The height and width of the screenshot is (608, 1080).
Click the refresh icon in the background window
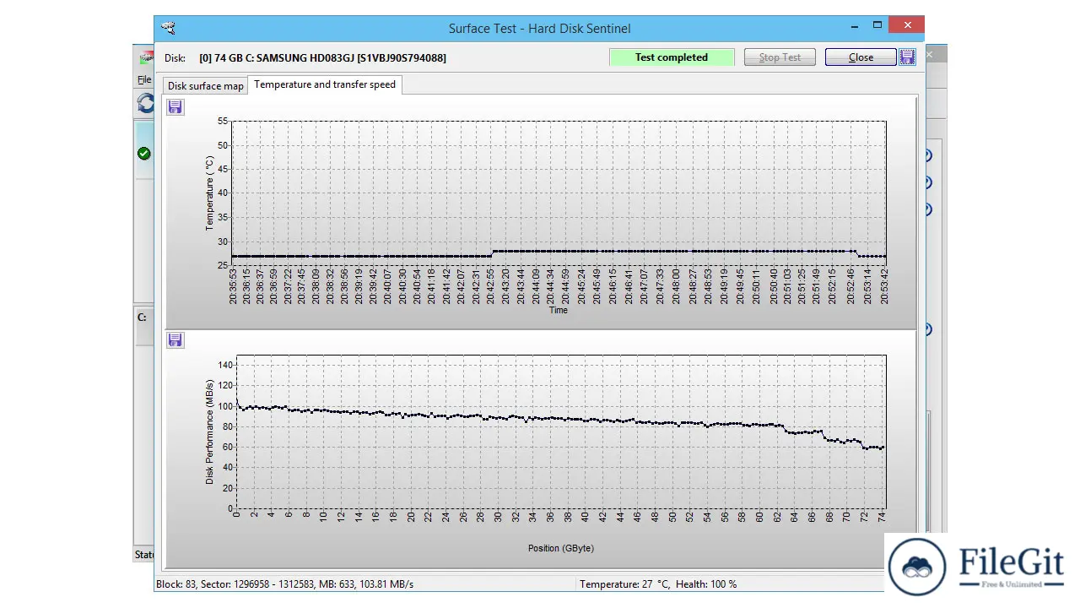[x=146, y=104]
